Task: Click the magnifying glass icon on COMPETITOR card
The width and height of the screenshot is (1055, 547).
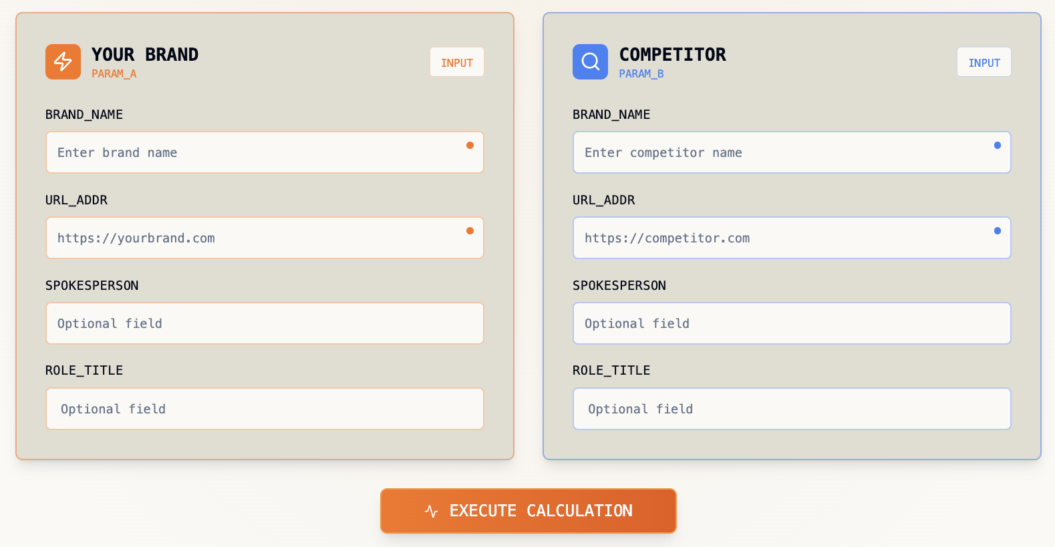Action: 590,61
